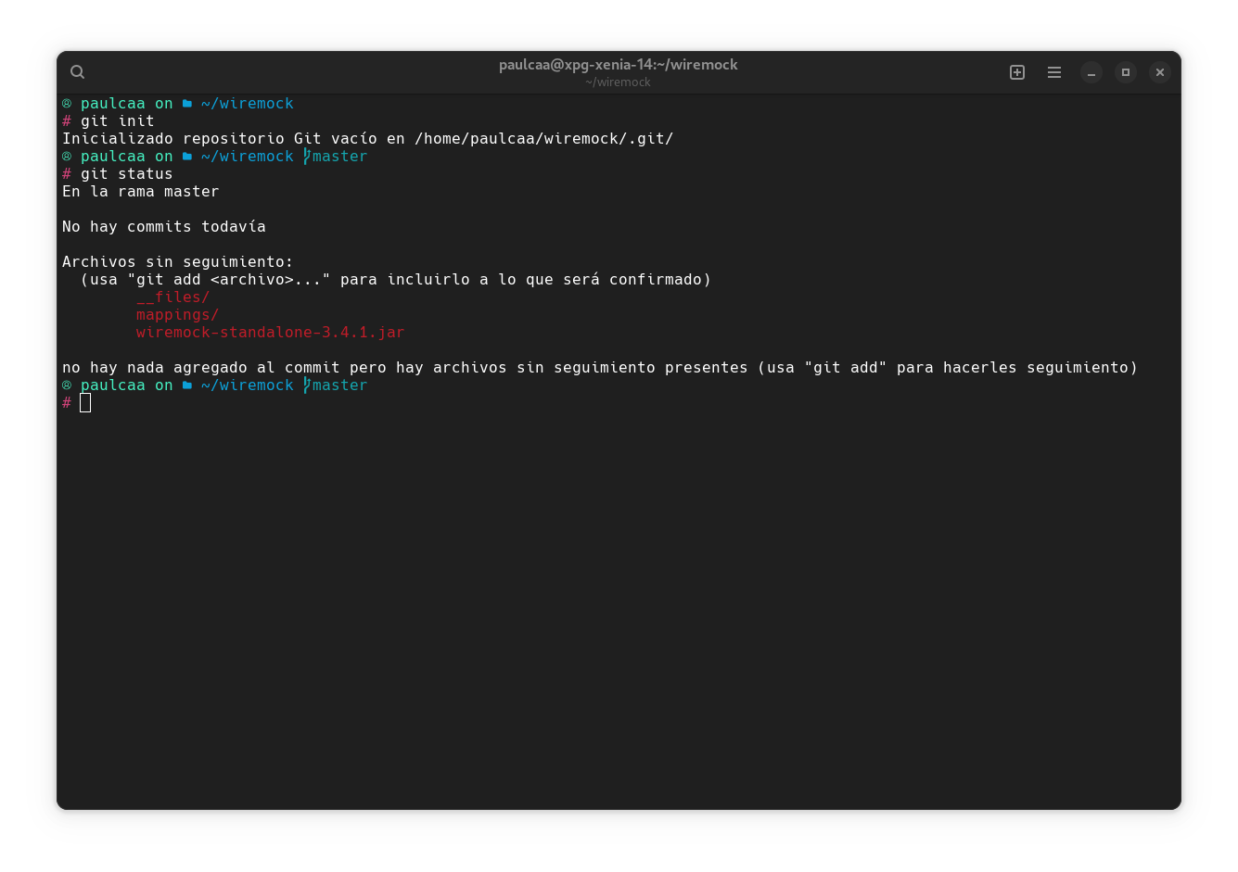
Task: Click the cursor block at the empty prompt
Action: coord(85,403)
